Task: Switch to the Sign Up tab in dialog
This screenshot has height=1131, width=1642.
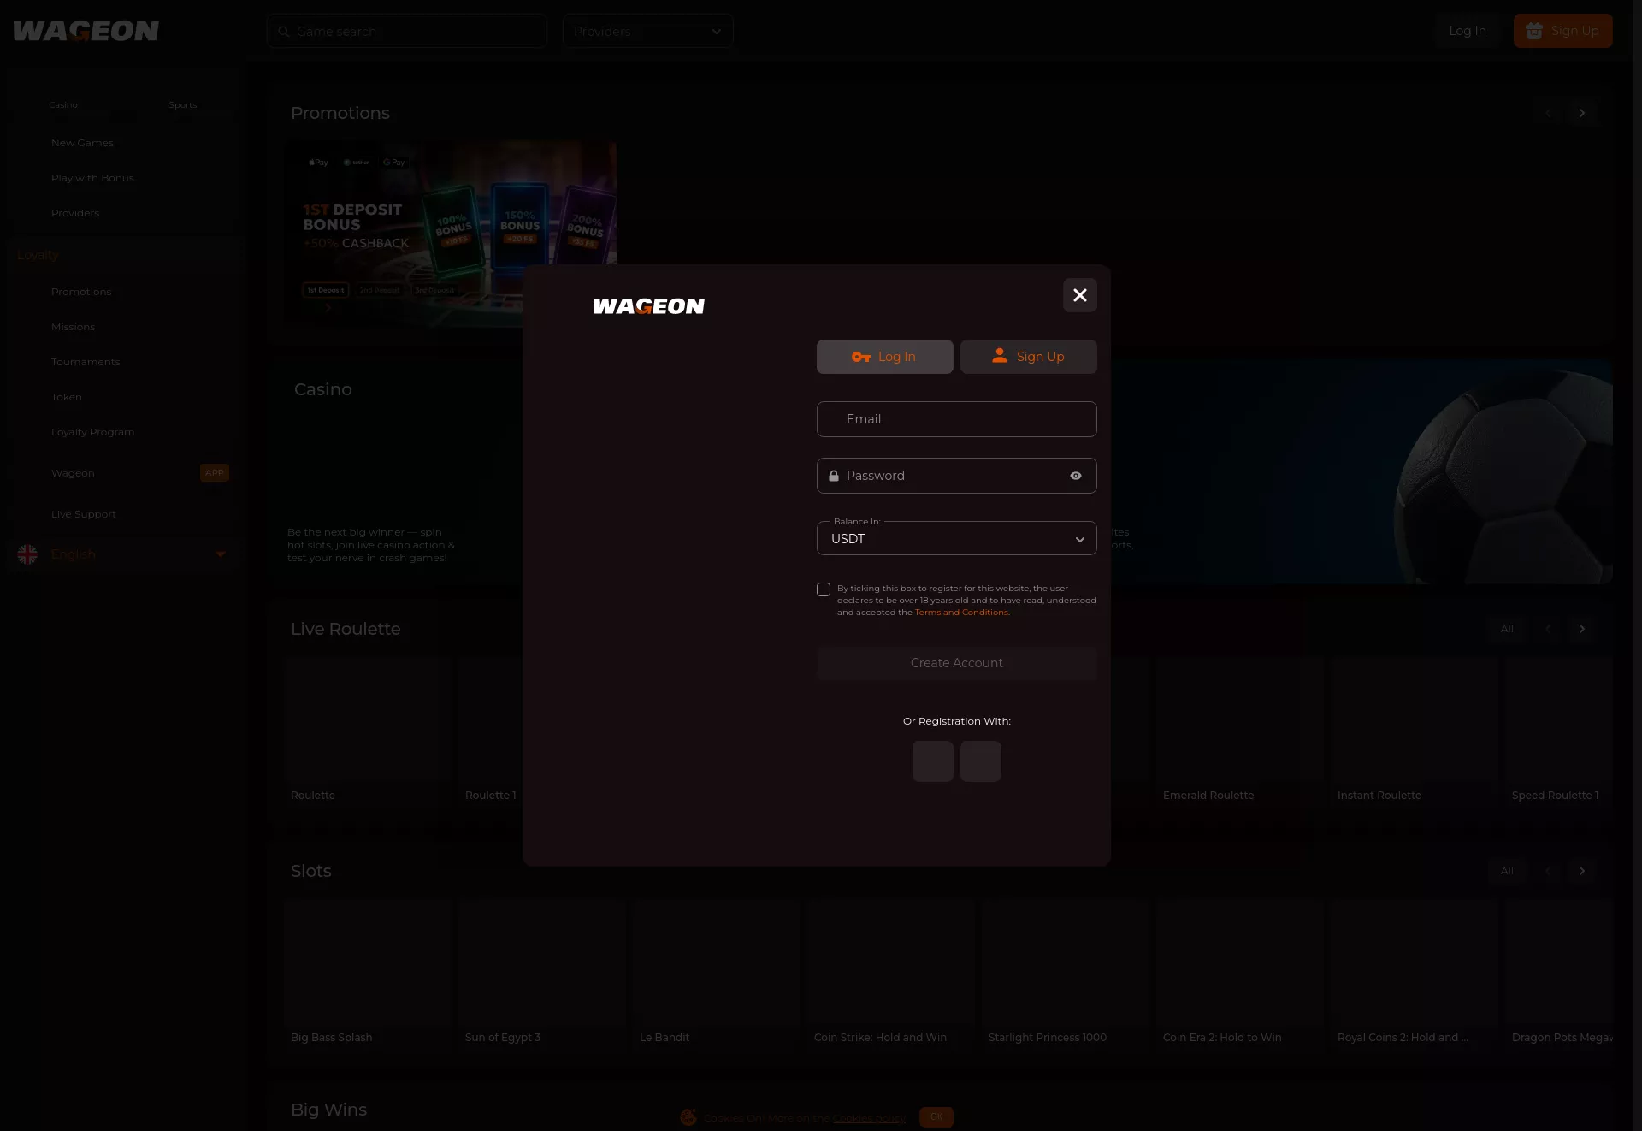Action: pos(1028,357)
